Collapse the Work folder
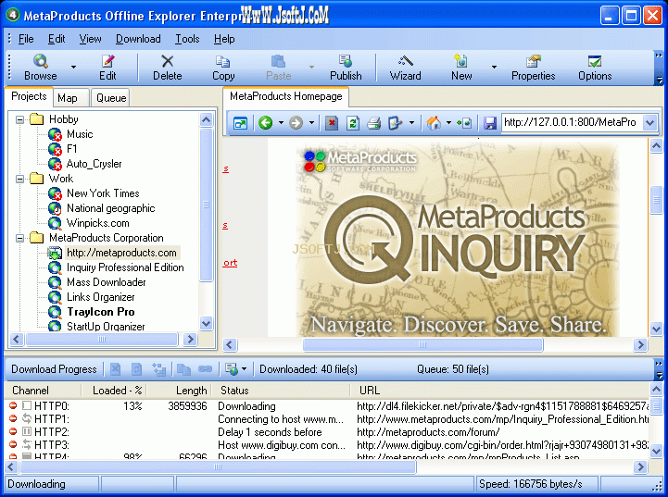The image size is (668, 497). click(x=20, y=179)
